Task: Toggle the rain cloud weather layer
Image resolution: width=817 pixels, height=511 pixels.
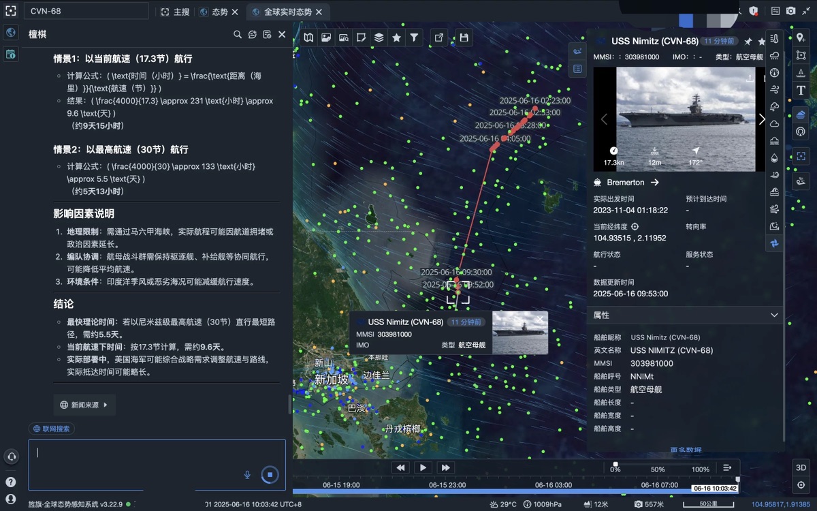Action: coord(774,56)
